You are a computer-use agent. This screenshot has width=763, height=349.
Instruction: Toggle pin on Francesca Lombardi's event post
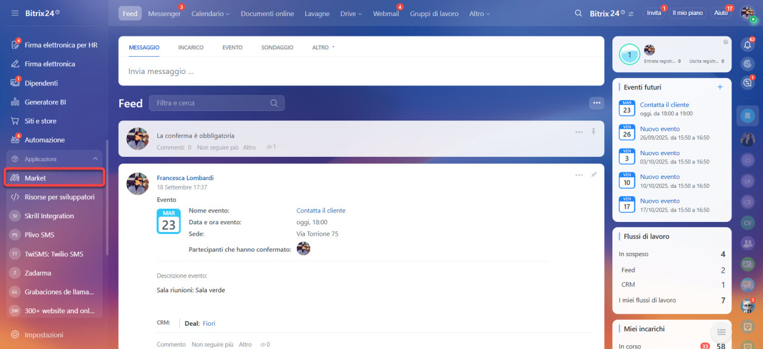pyautogui.click(x=593, y=175)
